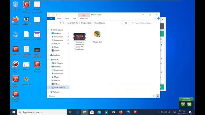Select Music under Quick access
The image size is (205, 115).
coord(56,47)
